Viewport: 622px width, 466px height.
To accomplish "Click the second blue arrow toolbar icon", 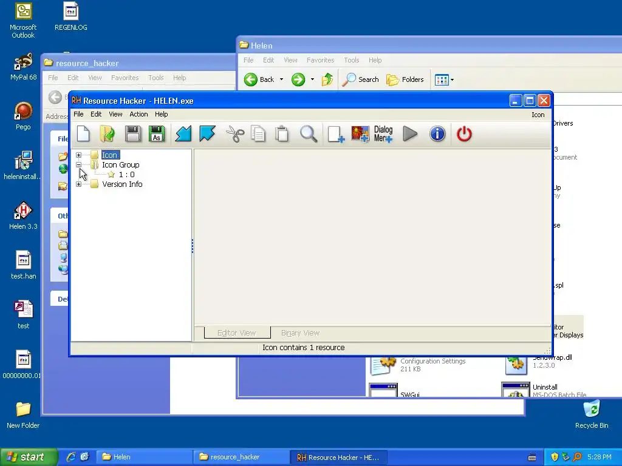I will [207, 133].
